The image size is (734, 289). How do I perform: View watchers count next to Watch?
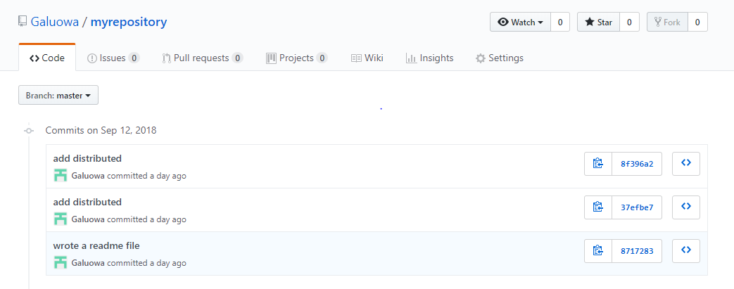[x=560, y=22]
